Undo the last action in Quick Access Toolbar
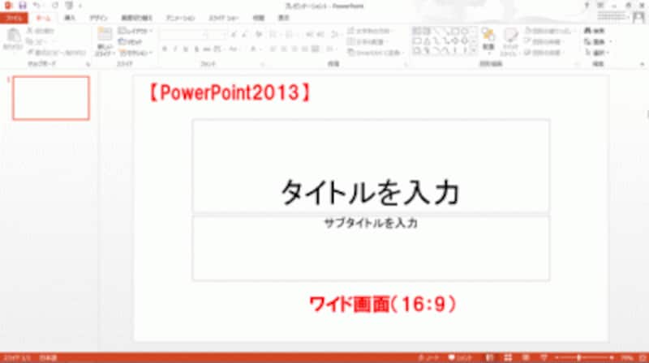Viewport: 649px width, 363px height. click(37, 6)
